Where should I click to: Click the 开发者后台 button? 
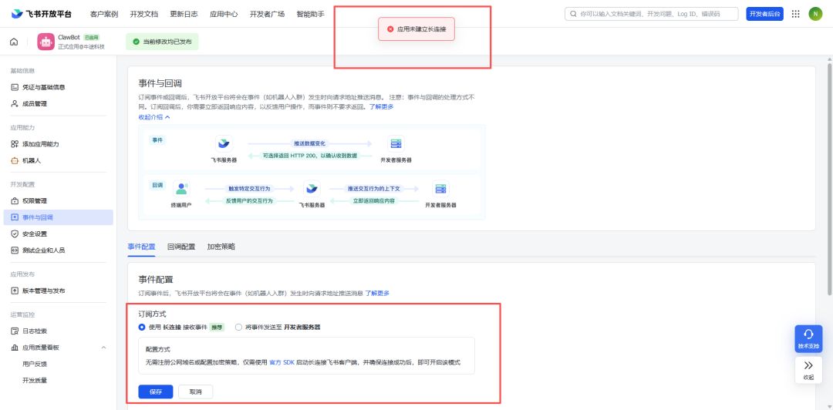(x=764, y=14)
